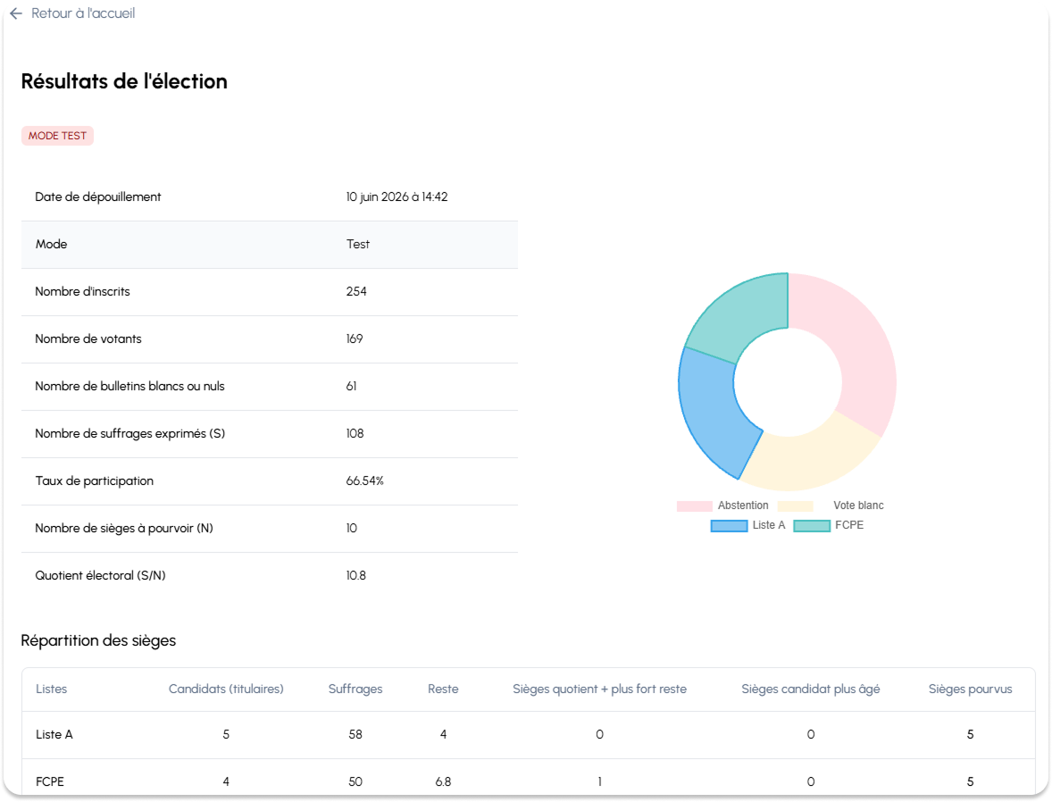Toggle the Liste A legend swatch
This screenshot has width=1052, height=802.
point(730,525)
